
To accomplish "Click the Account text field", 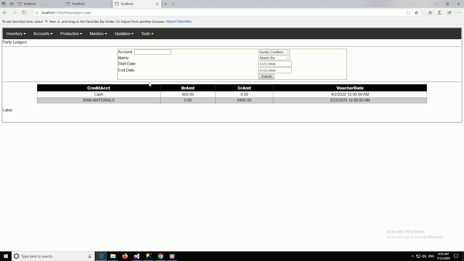I will [153, 52].
